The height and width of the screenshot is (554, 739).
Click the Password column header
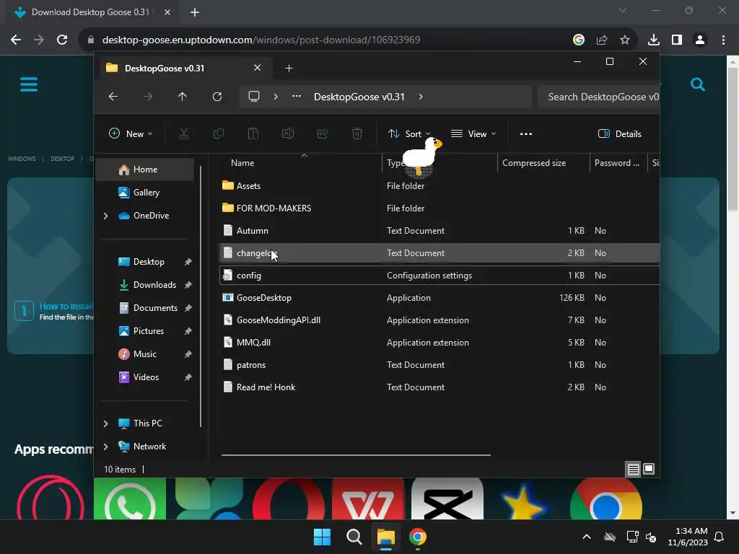618,163
